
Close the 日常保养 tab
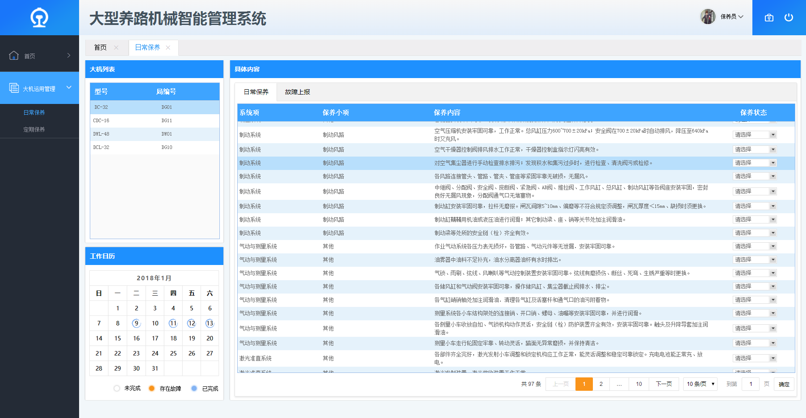(x=168, y=48)
